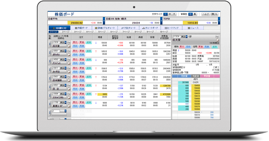Select 黒 black background color

tap(195, 14)
